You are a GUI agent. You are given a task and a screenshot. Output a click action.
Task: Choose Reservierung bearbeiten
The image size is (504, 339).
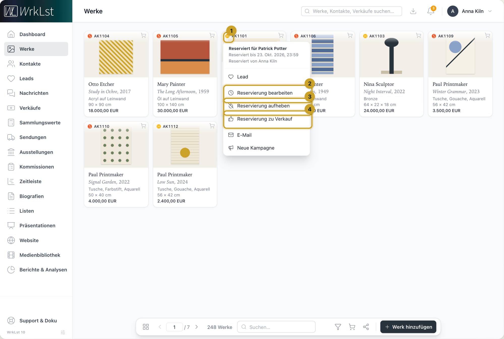pos(266,93)
